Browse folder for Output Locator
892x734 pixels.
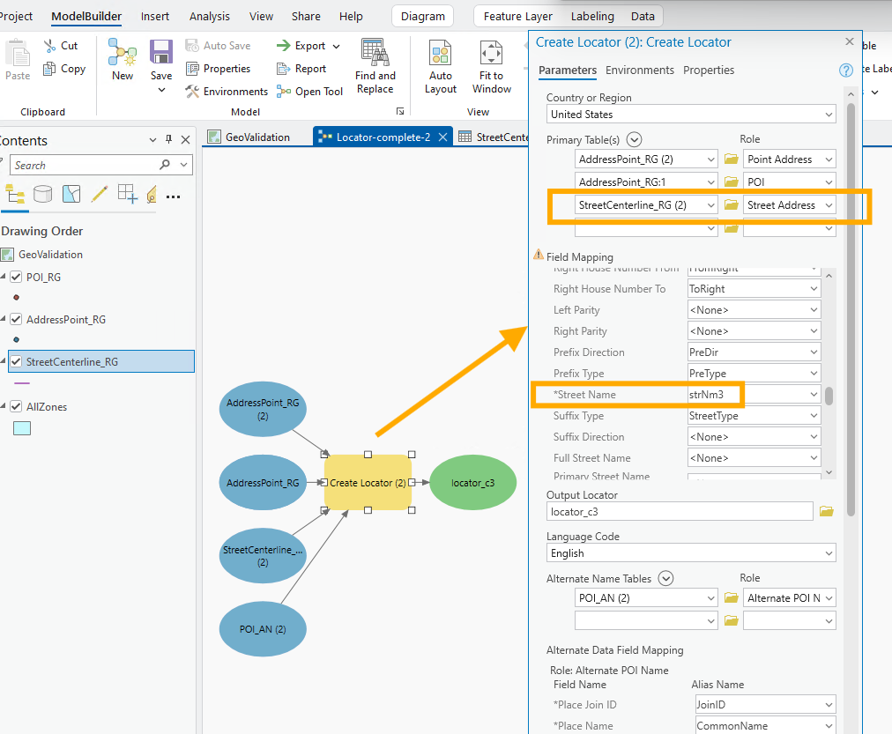tap(826, 511)
